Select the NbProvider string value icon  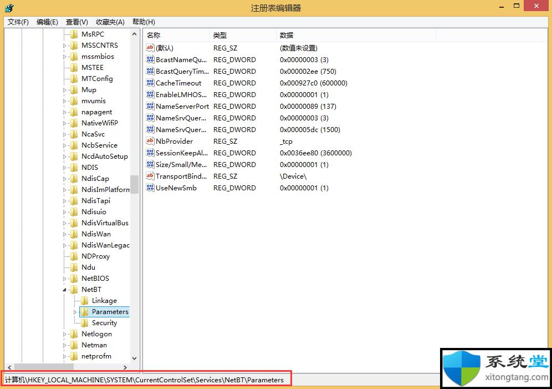(x=150, y=140)
